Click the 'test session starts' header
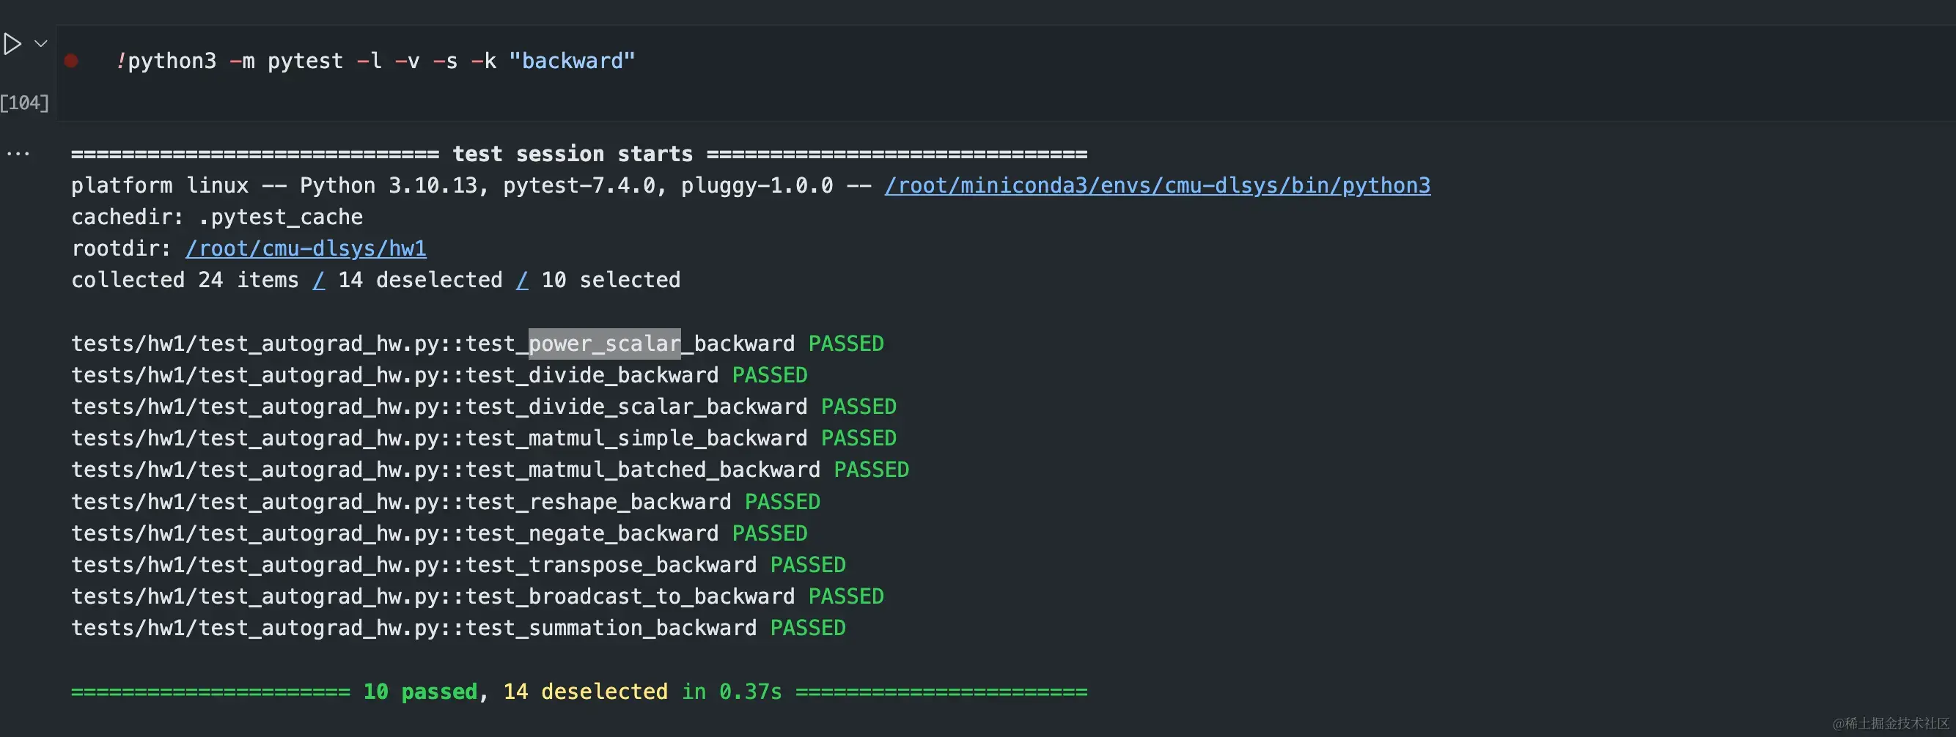Image resolution: width=1956 pixels, height=737 pixels. click(573, 154)
